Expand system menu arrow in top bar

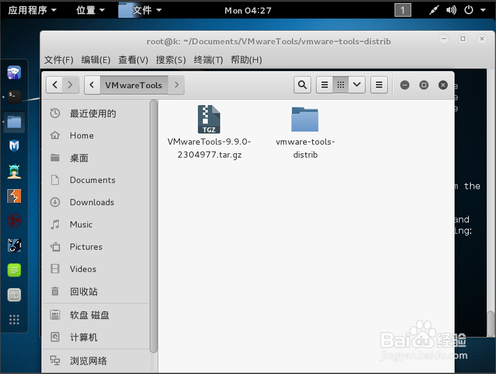(x=483, y=10)
